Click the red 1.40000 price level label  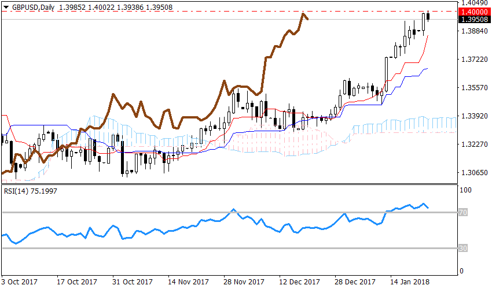(473, 12)
